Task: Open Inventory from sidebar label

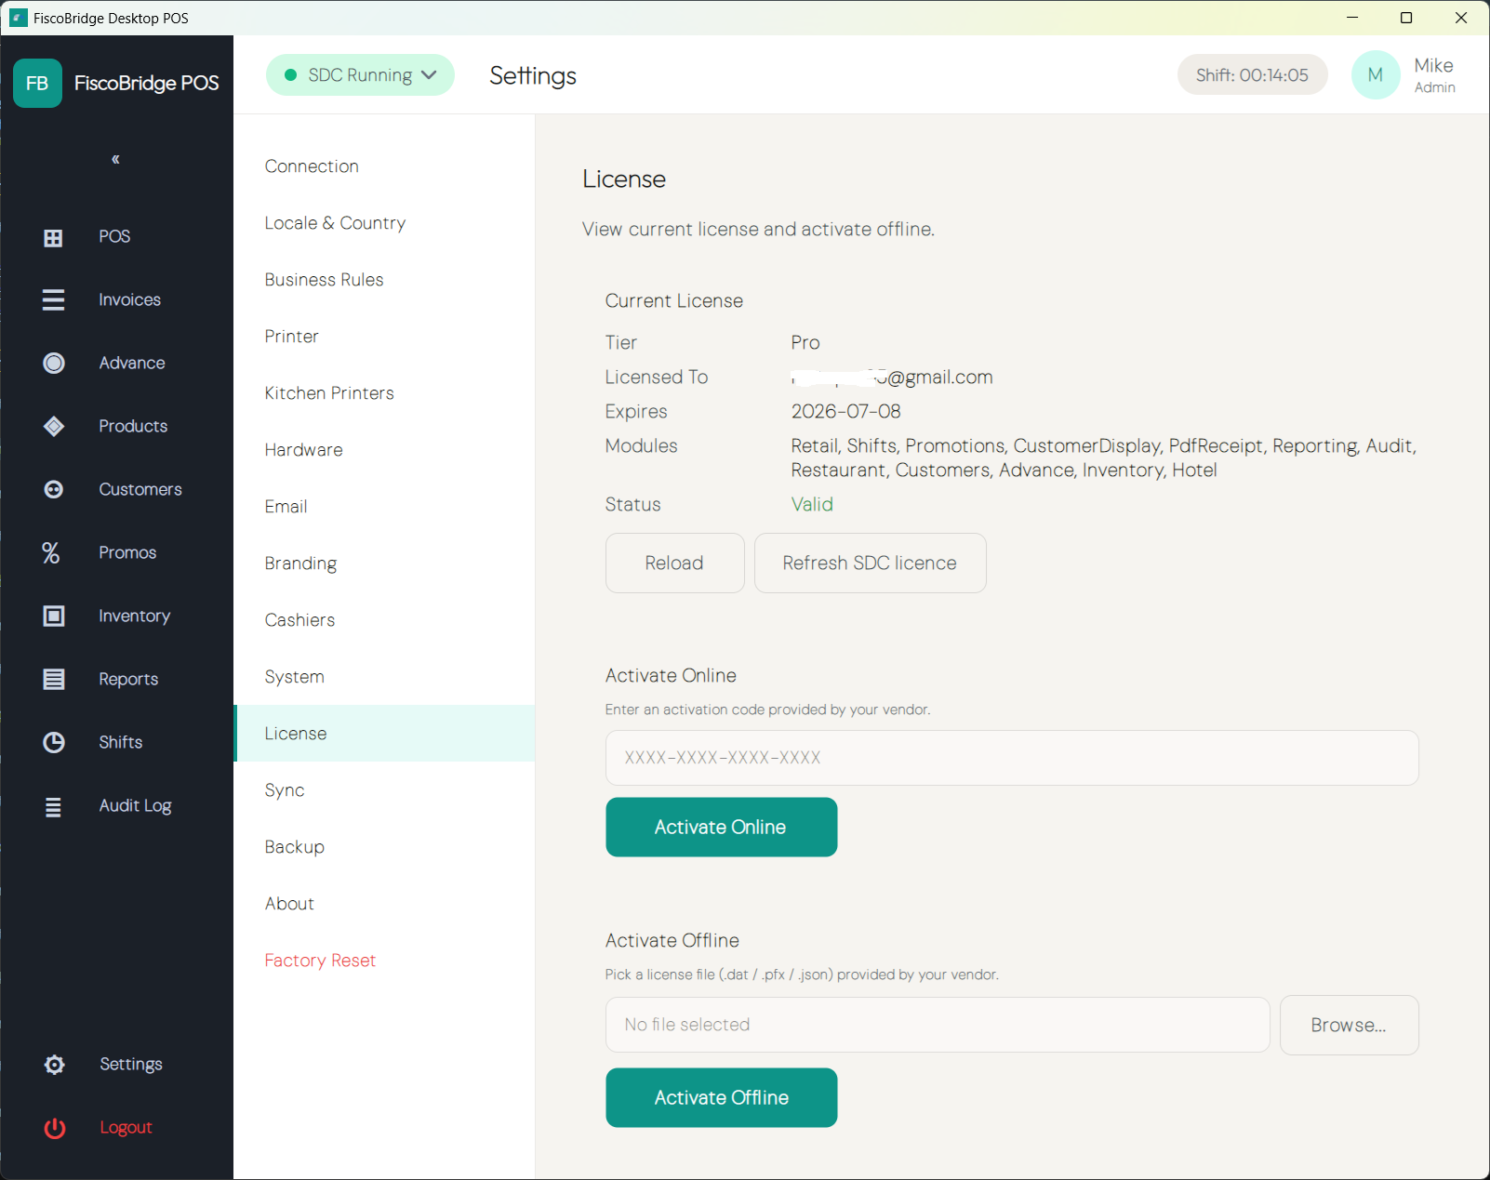Action: coord(134,616)
